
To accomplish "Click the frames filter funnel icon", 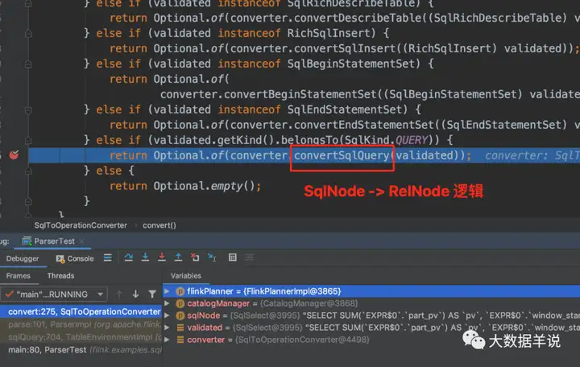I will pos(152,295).
